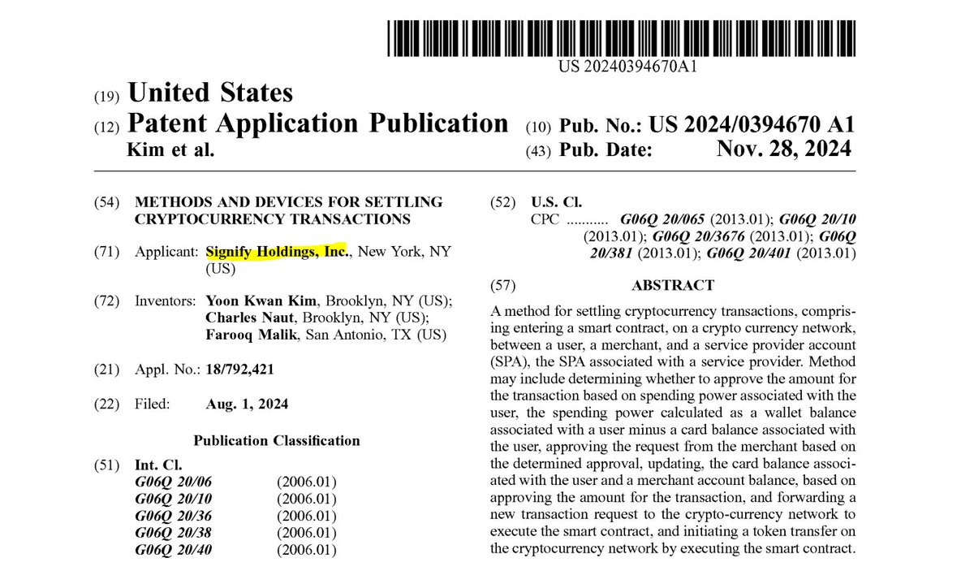Click the Publication Classification heading
Viewport: 974px width, 571px height.
(277, 440)
